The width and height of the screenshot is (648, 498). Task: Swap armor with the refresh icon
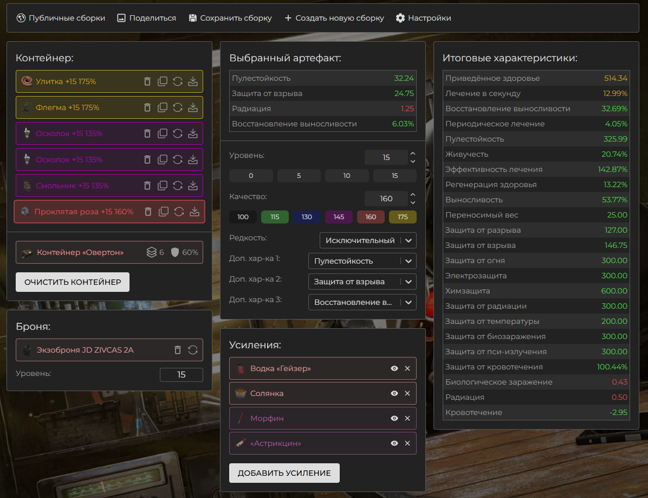193,350
